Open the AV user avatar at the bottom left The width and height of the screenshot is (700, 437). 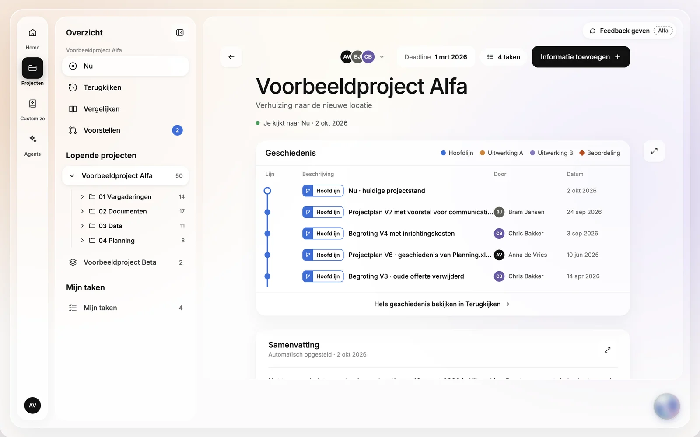(32, 406)
